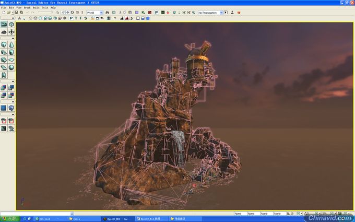Open the first folder taskbar button

point(84,219)
